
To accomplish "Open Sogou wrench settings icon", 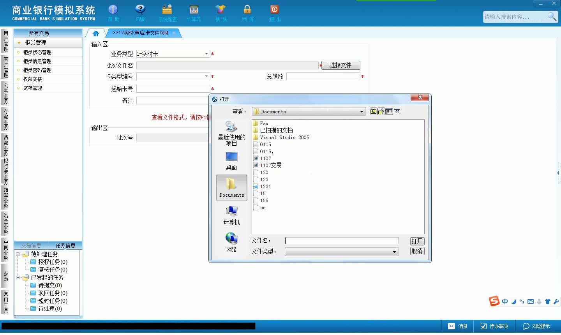I will point(556,301).
